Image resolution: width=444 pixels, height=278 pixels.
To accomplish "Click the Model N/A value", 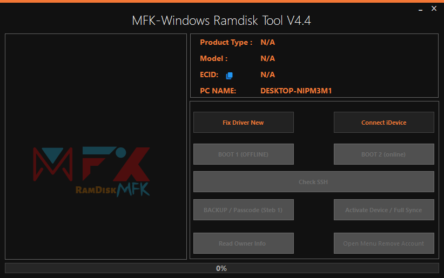I will click(x=267, y=59).
